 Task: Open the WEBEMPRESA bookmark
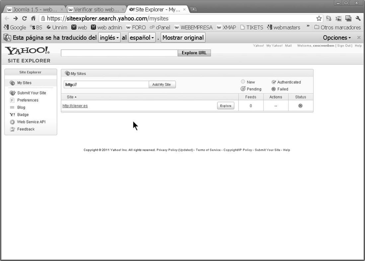[194, 28]
